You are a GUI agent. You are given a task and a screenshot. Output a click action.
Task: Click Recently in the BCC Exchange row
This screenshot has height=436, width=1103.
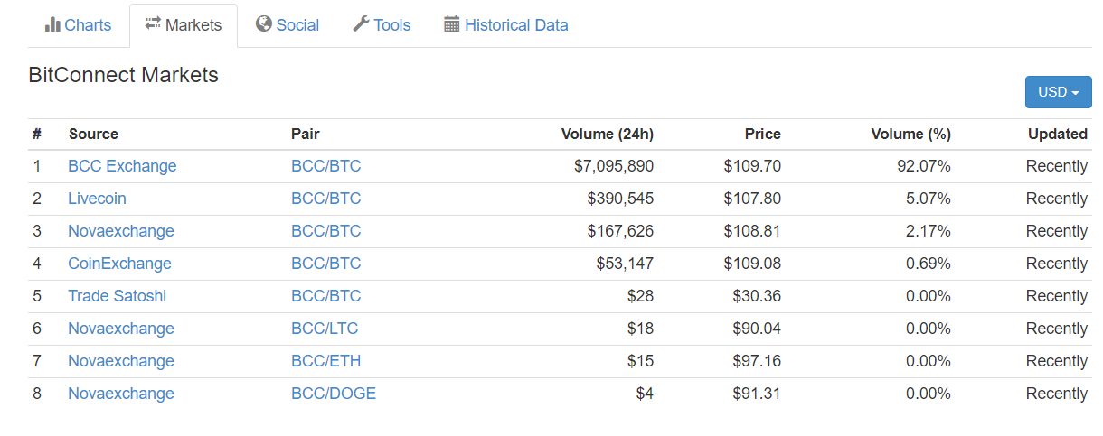pyautogui.click(x=1057, y=166)
